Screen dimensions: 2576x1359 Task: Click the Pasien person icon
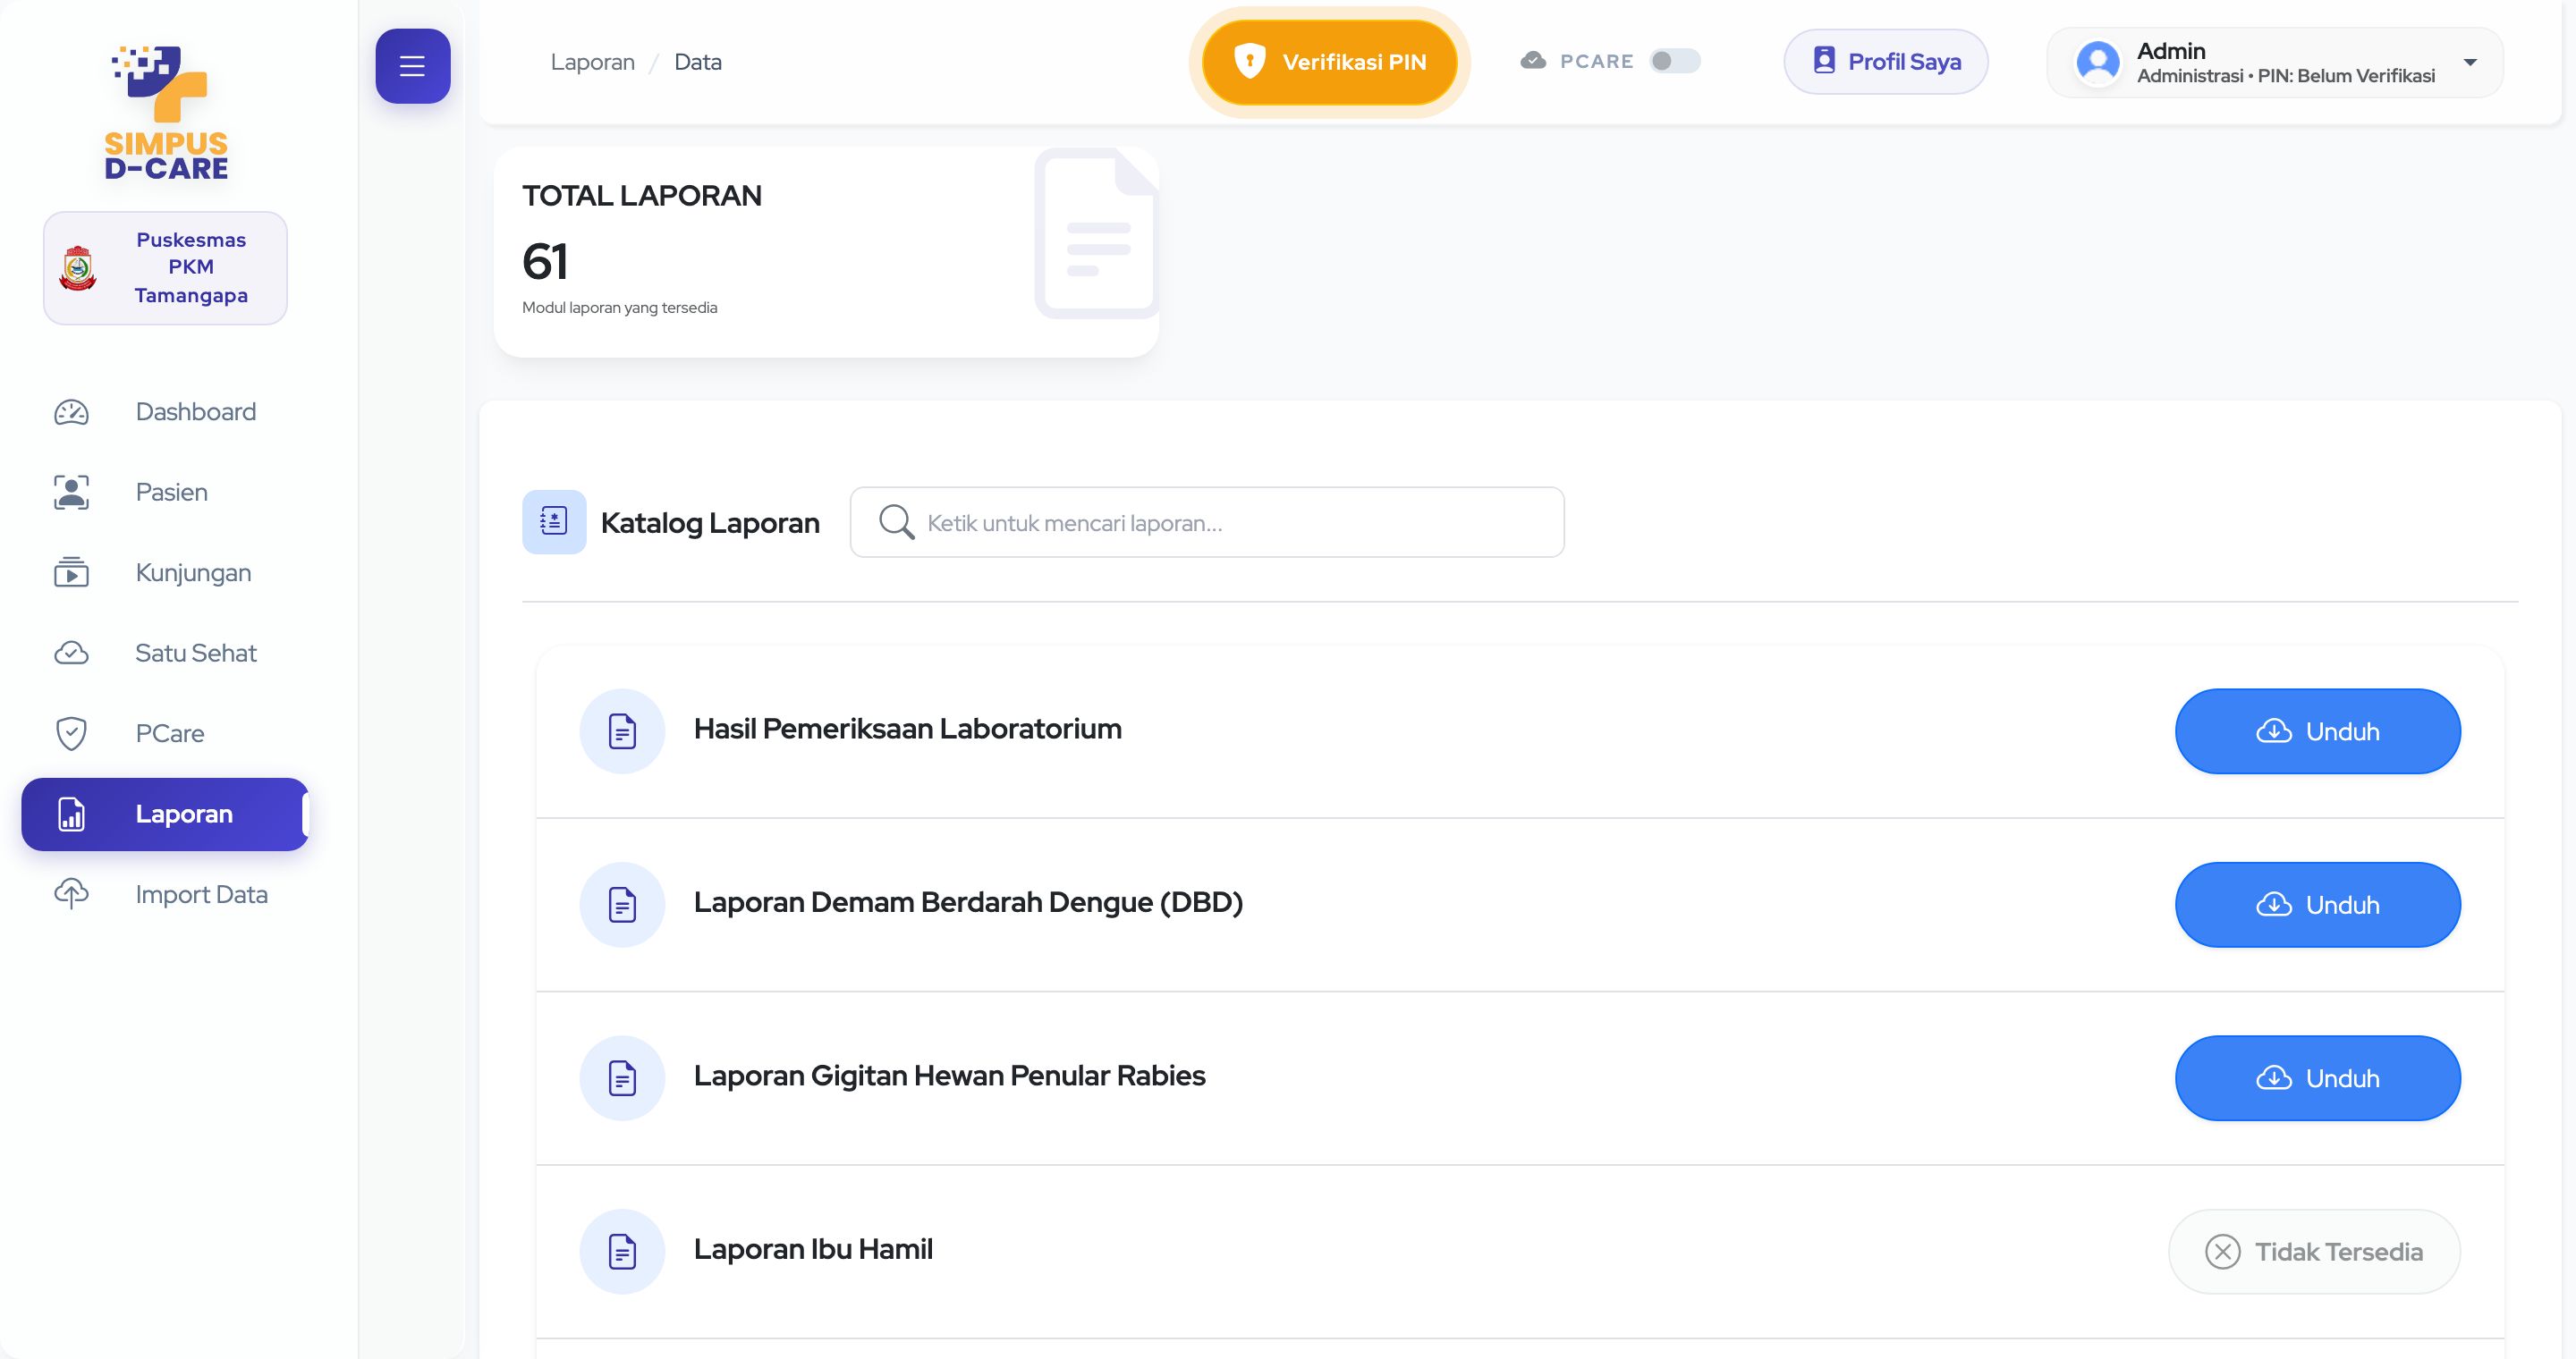coord(71,493)
